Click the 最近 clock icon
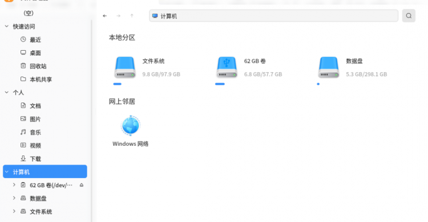 [23, 39]
